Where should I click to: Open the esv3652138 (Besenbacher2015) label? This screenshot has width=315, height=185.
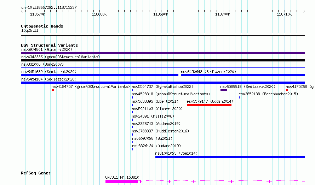pyautogui.click(x=268, y=94)
